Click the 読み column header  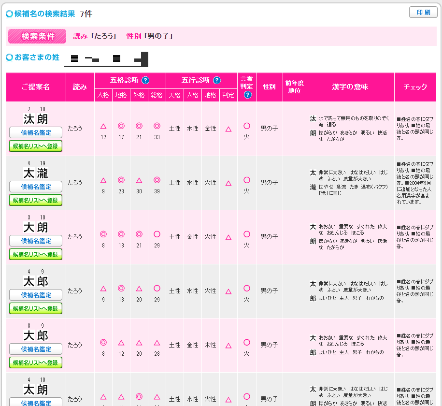click(x=80, y=87)
